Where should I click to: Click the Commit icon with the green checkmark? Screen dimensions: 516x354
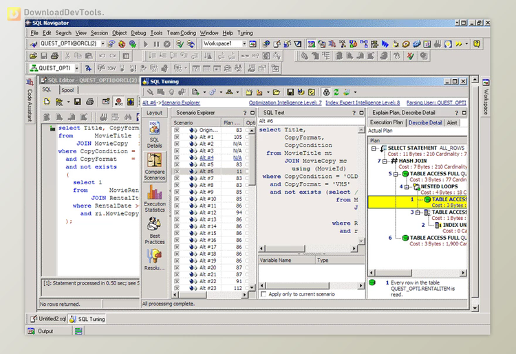[180, 44]
